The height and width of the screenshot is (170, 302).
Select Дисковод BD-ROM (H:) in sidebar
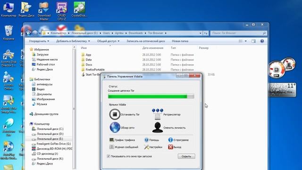pos(54,149)
